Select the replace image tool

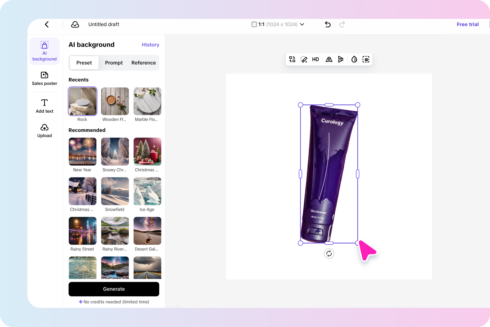292,59
